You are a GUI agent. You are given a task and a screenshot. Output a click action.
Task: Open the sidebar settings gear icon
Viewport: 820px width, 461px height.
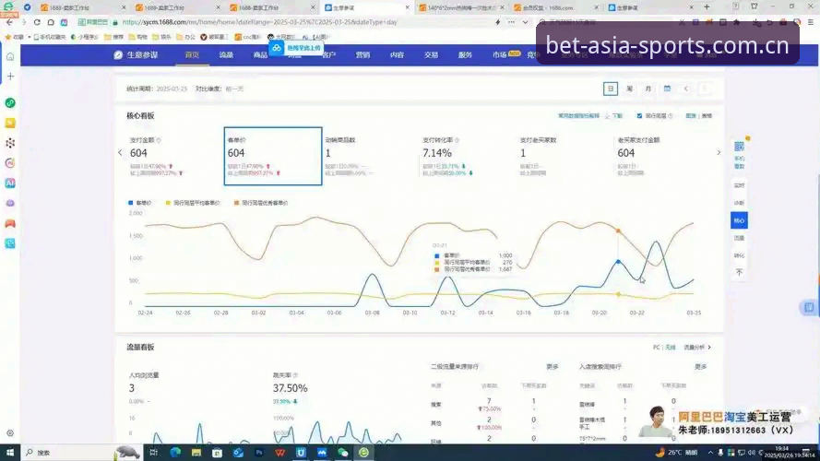coord(10,433)
